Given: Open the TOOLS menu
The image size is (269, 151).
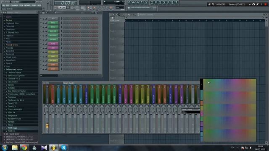Looking at the screenshot, I should point(34,5).
